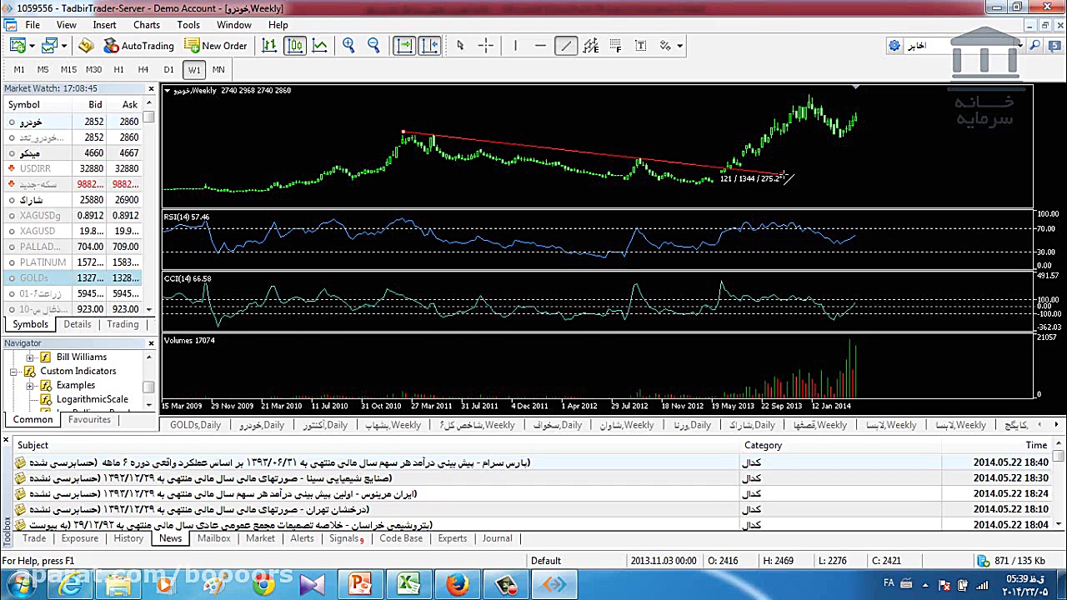Open the Charts menu

pos(147,25)
